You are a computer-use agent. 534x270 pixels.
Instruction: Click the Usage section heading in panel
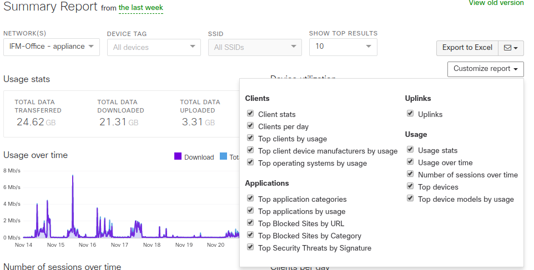pos(416,135)
